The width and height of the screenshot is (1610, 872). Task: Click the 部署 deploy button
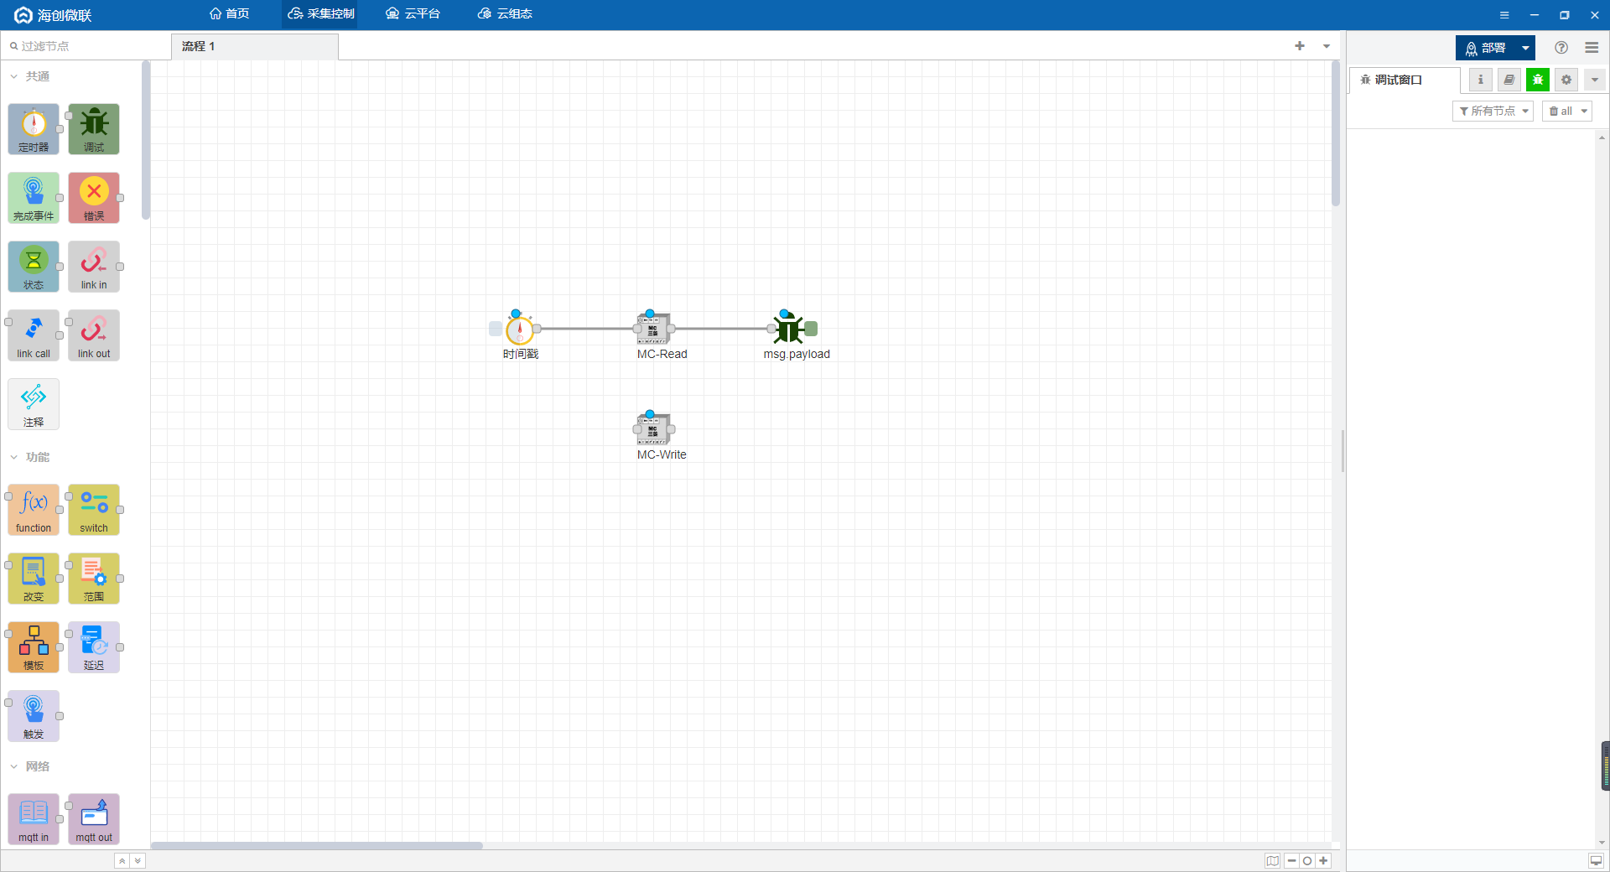pyautogui.click(x=1486, y=48)
